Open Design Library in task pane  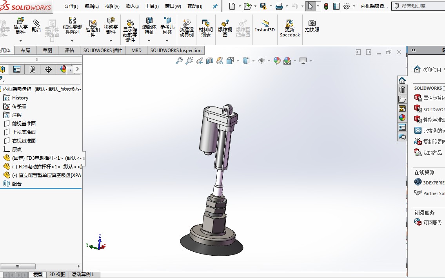(x=402, y=90)
